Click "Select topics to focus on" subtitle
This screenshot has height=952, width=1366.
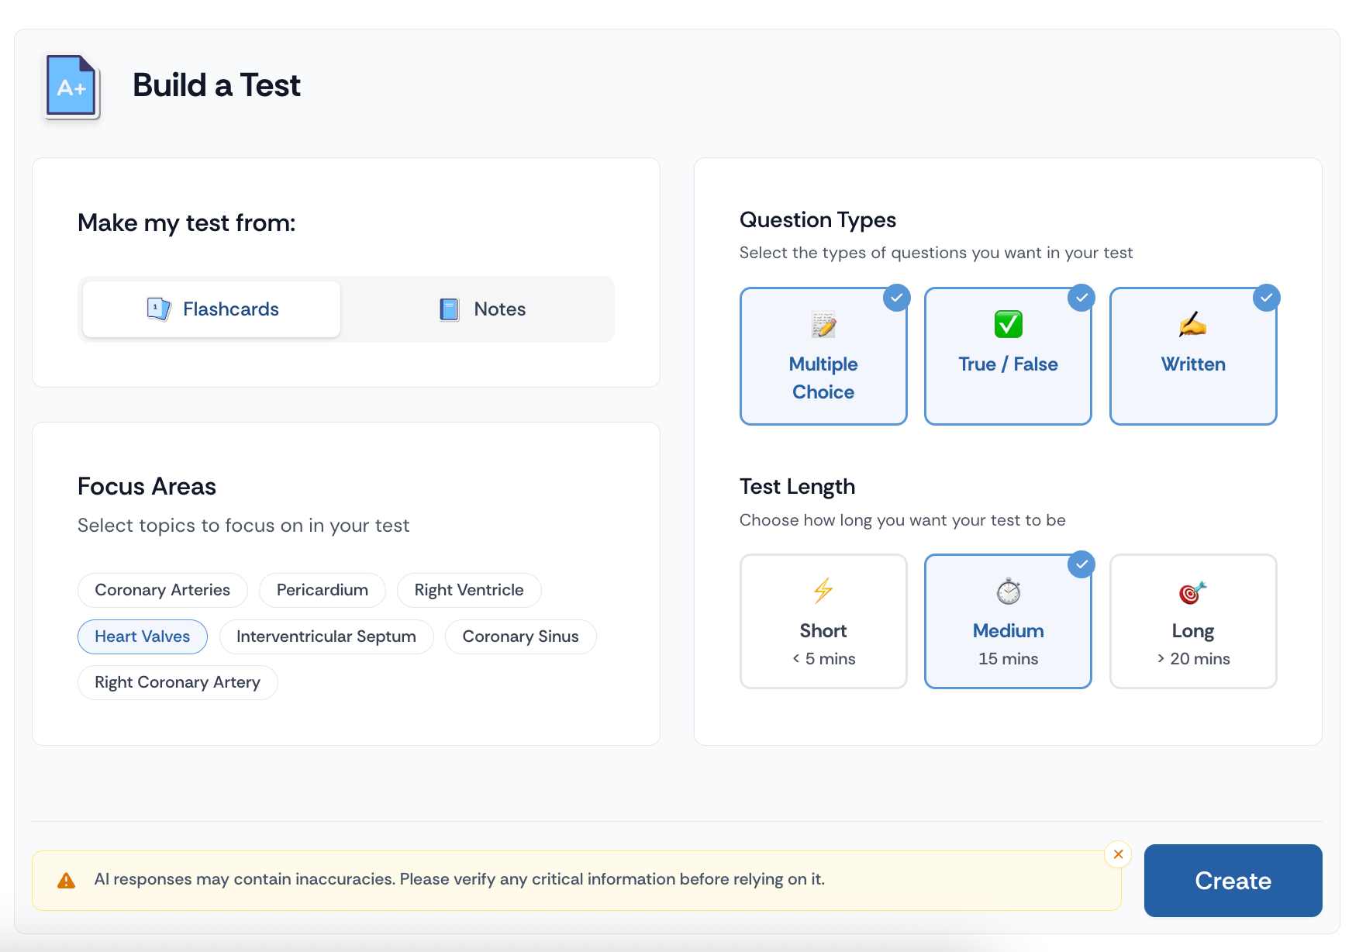[x=243, y=526]
